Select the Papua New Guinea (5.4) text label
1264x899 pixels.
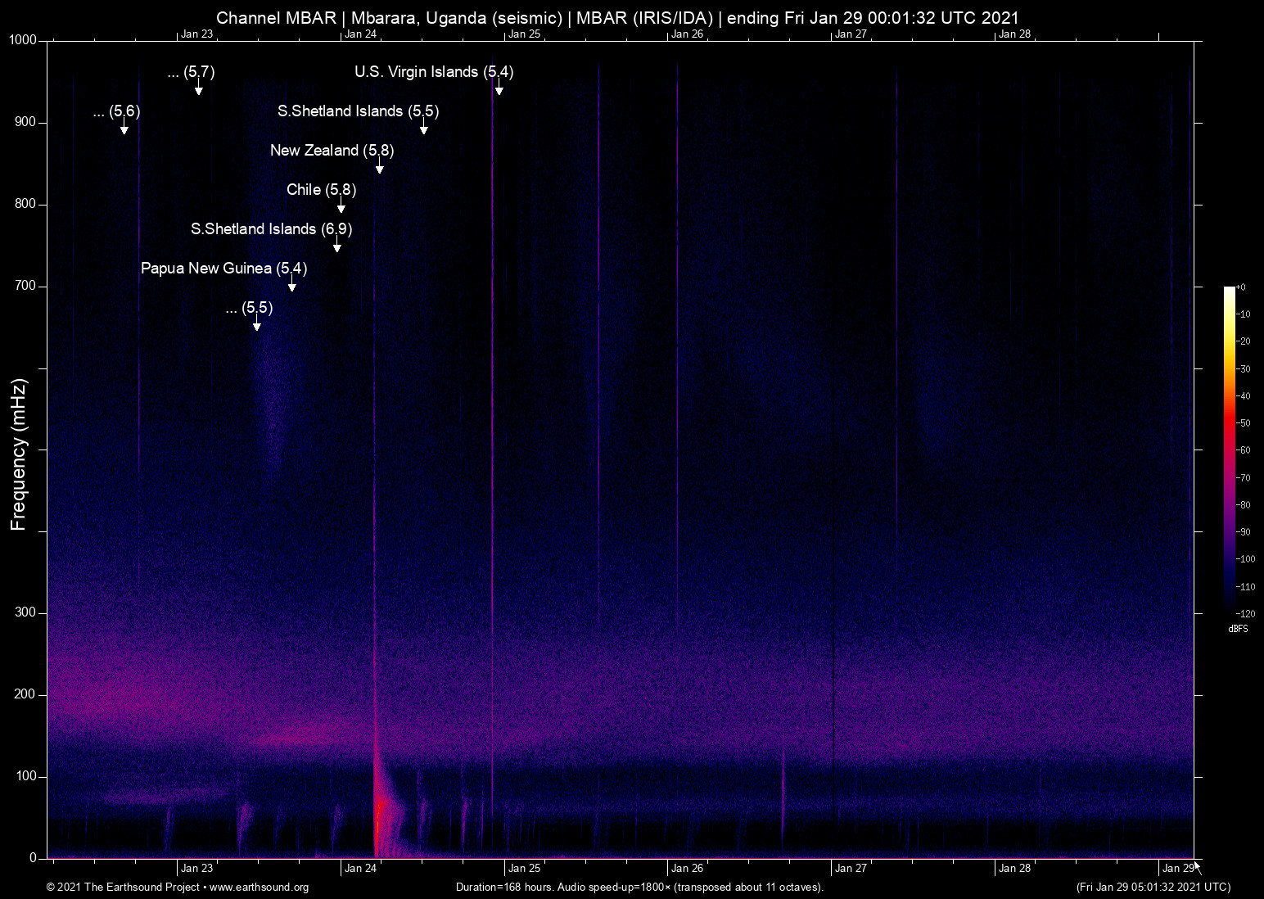click(x=223, y=269)
